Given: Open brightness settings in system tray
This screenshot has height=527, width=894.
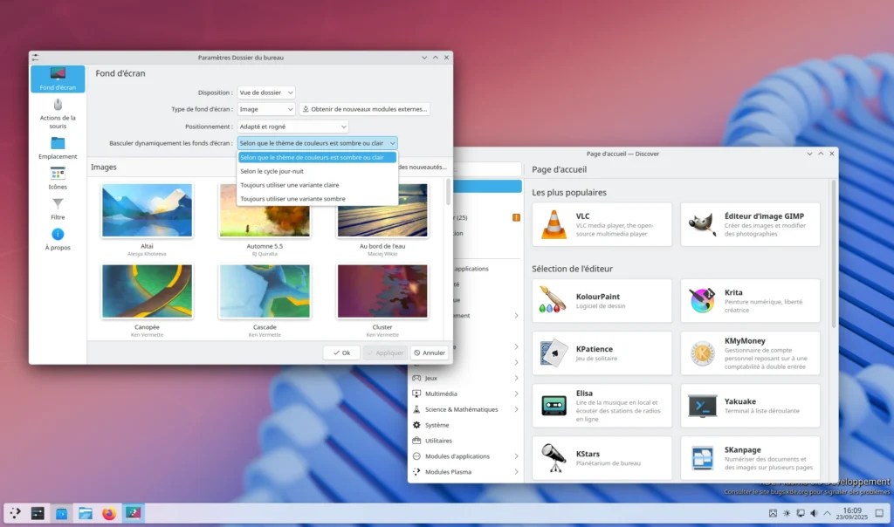Looking at the screenshot, I should [x=787, y=513].
